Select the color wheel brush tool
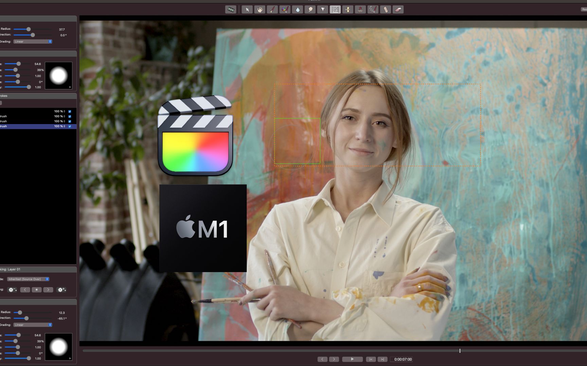Image resolution: width=587 pixels, height=366 pixels. 285,9
